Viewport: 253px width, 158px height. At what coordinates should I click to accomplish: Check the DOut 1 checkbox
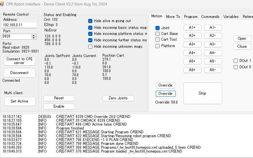(236, 61)
